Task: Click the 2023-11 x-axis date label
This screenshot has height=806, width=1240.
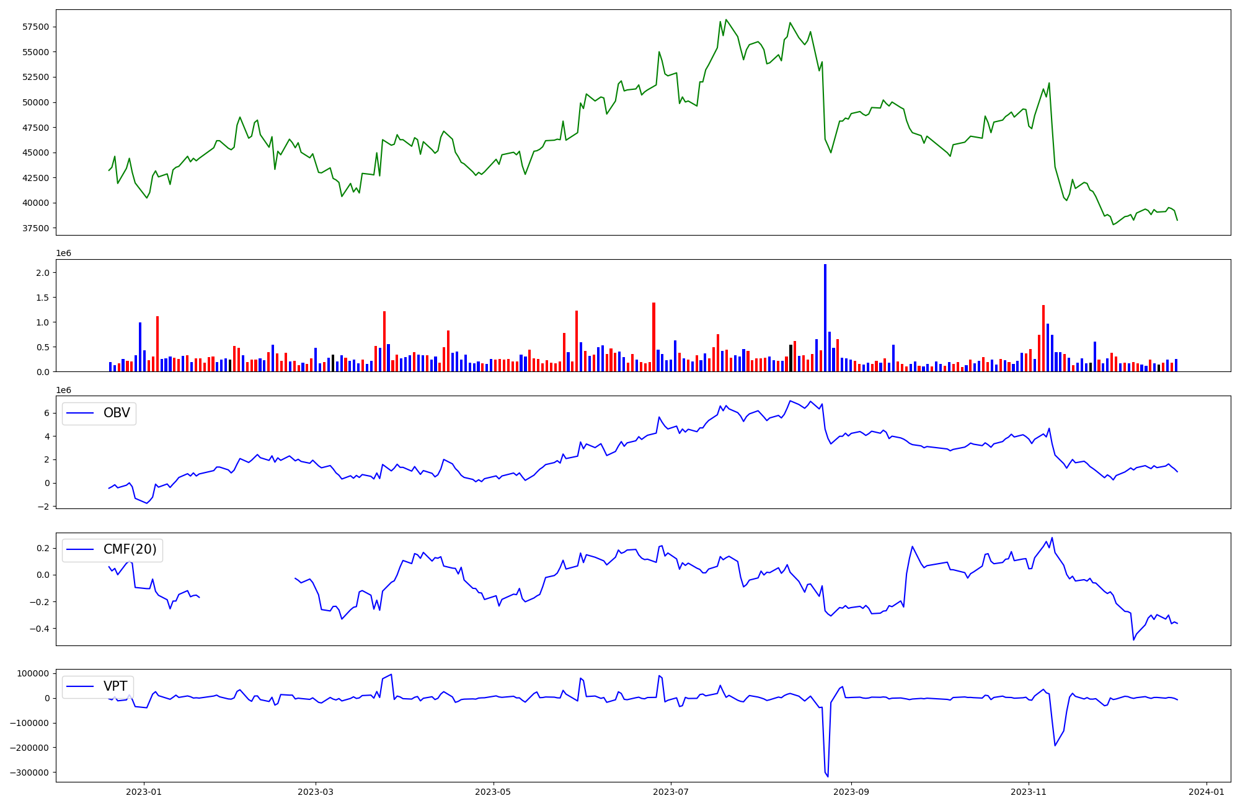Action: coord(1029,792)
